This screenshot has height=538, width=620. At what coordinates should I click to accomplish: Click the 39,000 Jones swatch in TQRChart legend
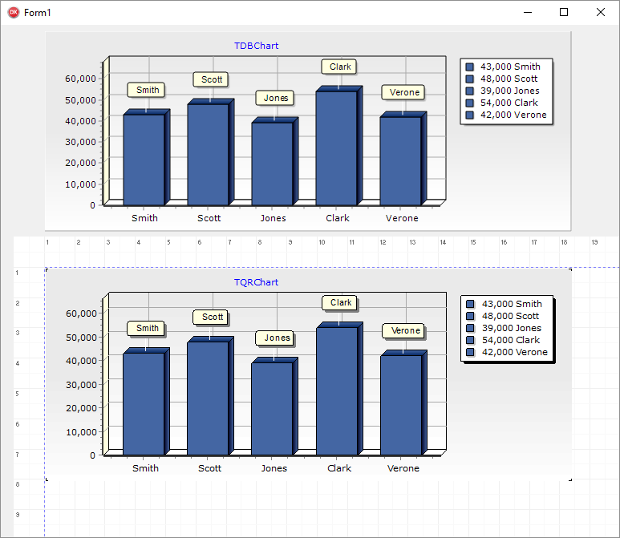coord(470,328)
